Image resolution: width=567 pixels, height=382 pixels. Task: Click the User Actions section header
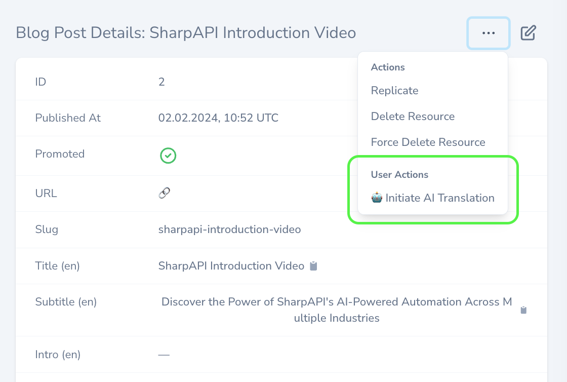pyautogui.click(x=399, y=174)
